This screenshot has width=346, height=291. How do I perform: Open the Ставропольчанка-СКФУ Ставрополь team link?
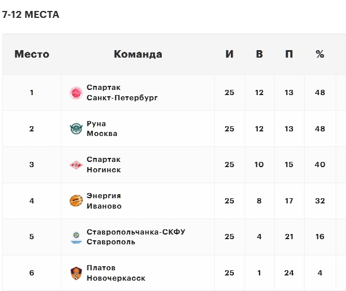pyautogui.click(x=136, y=237)
